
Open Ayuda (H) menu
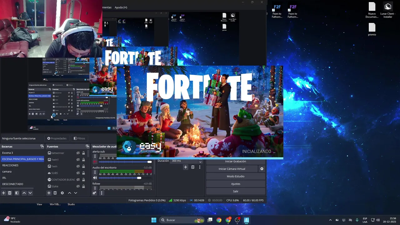[x=121, y=7]
